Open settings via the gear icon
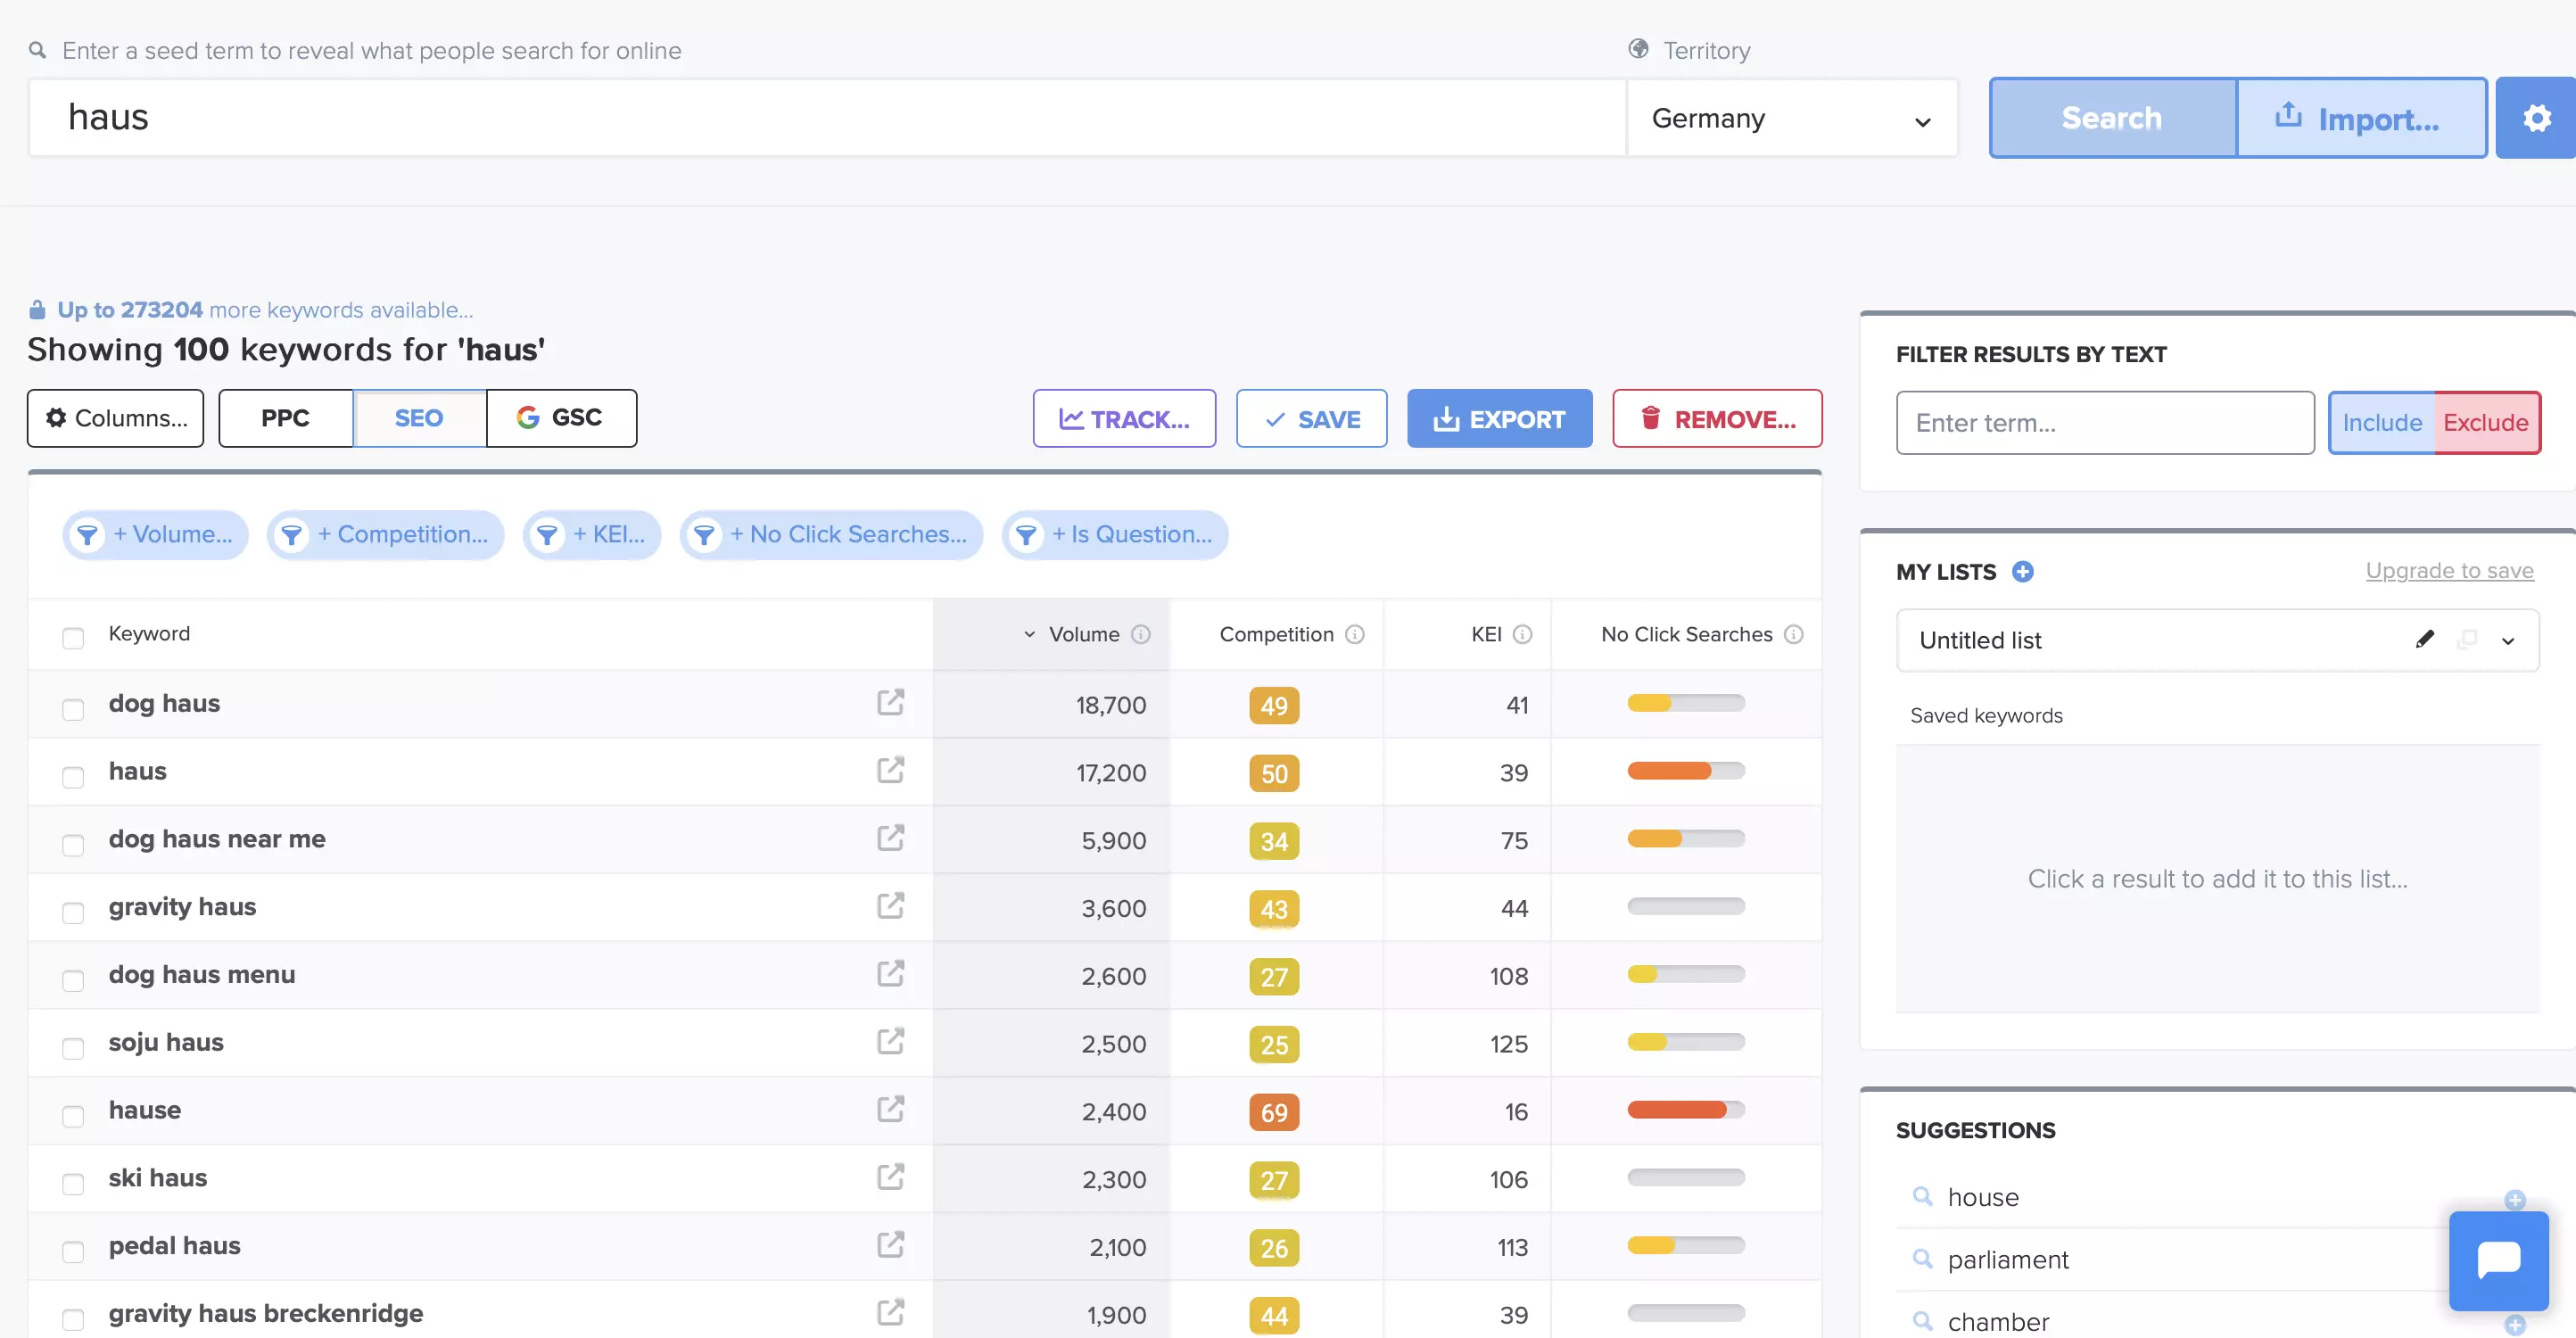Image resolution: width=2576 pixels, height=1338 pixels. 2536,117
